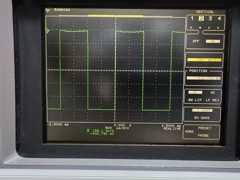Click the VERTICAL menu title
Screen dimensions: 240x180
205,12
